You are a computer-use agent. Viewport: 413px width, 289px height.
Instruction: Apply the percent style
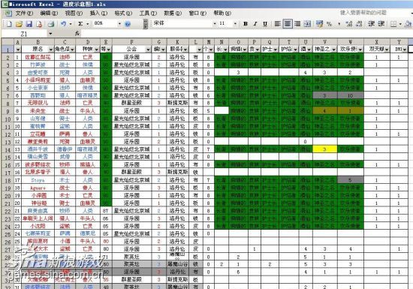click(x=329, y=24)
